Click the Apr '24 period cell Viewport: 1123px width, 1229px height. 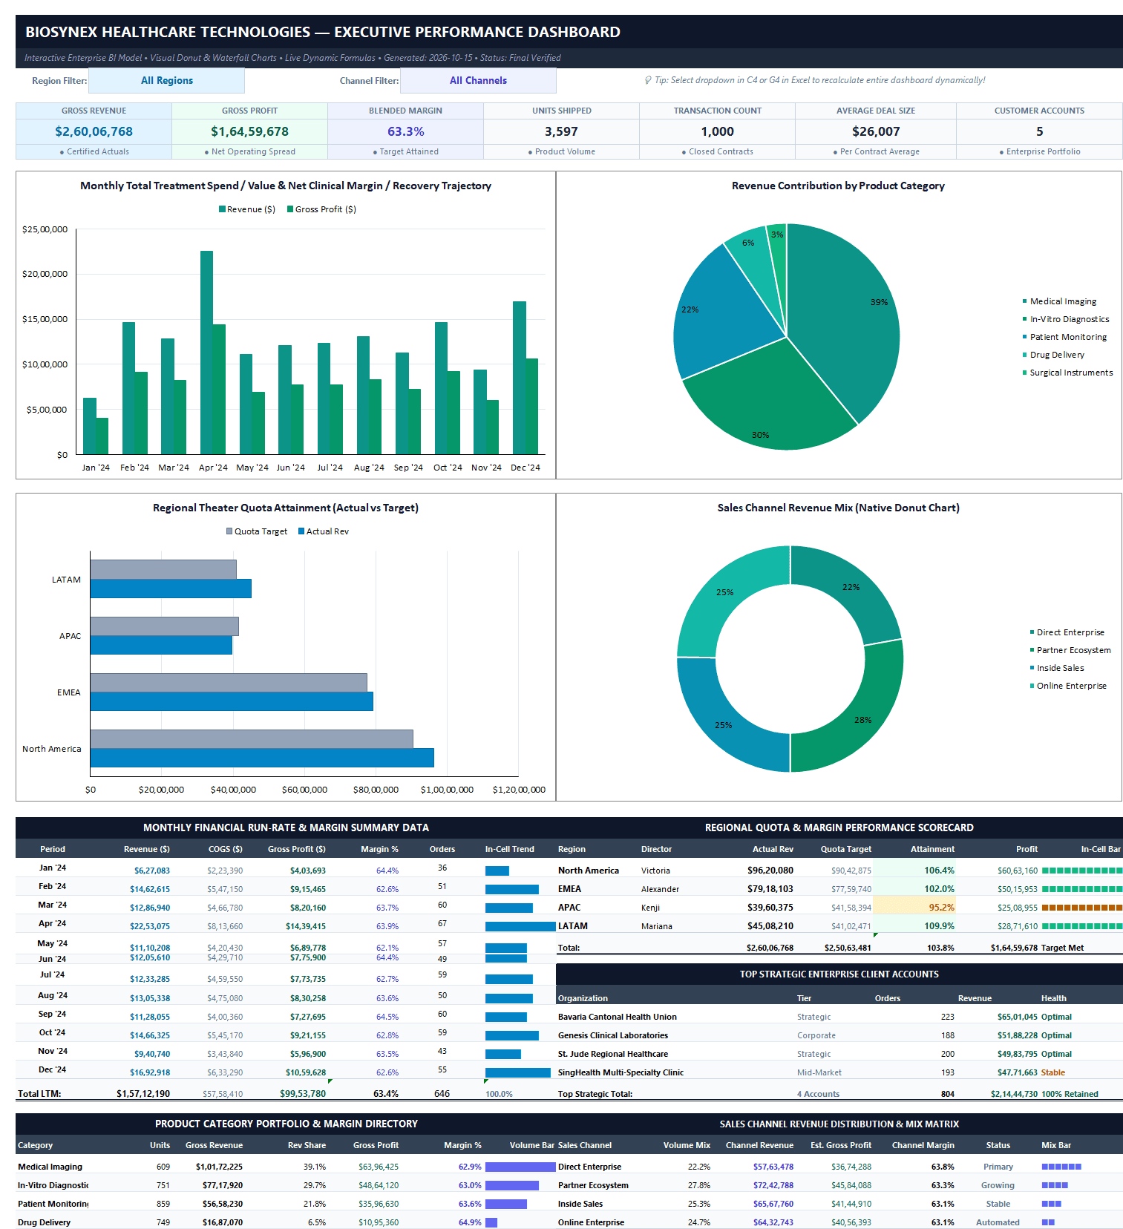coord(52,923)
